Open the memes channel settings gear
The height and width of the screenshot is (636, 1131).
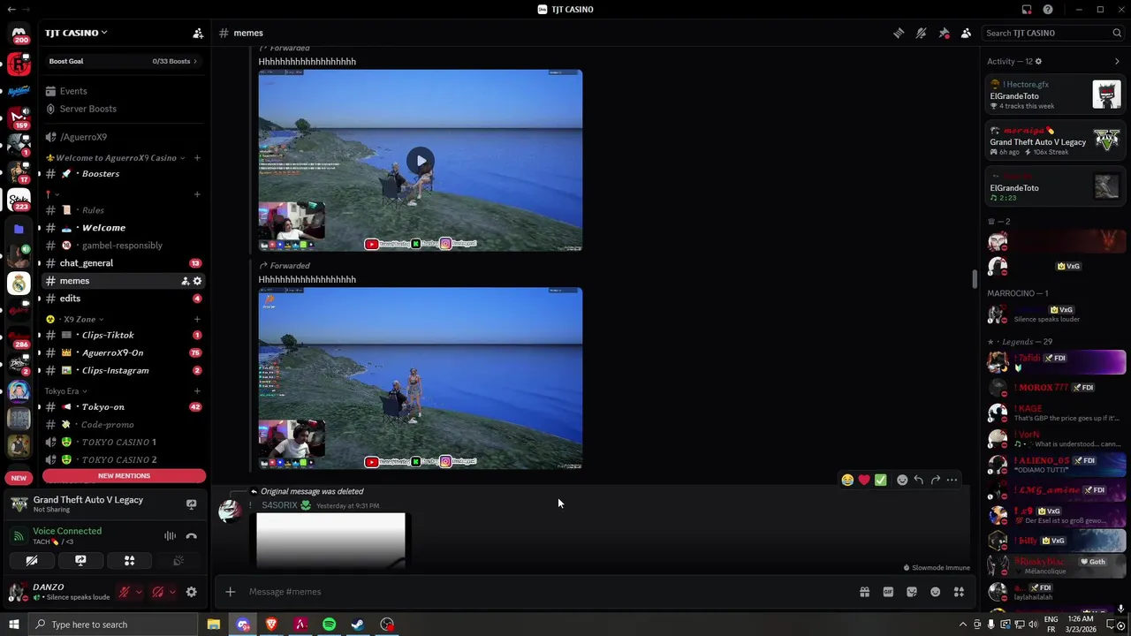point(197,281)
